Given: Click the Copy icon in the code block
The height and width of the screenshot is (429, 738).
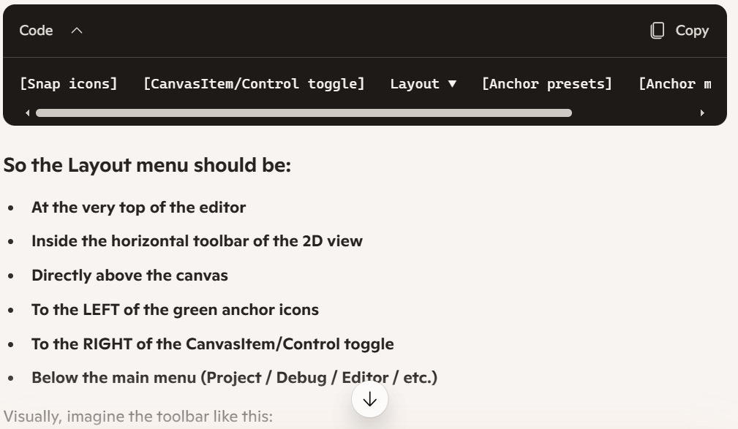Looking at the screenshot, I should click(x=658, y=31).
